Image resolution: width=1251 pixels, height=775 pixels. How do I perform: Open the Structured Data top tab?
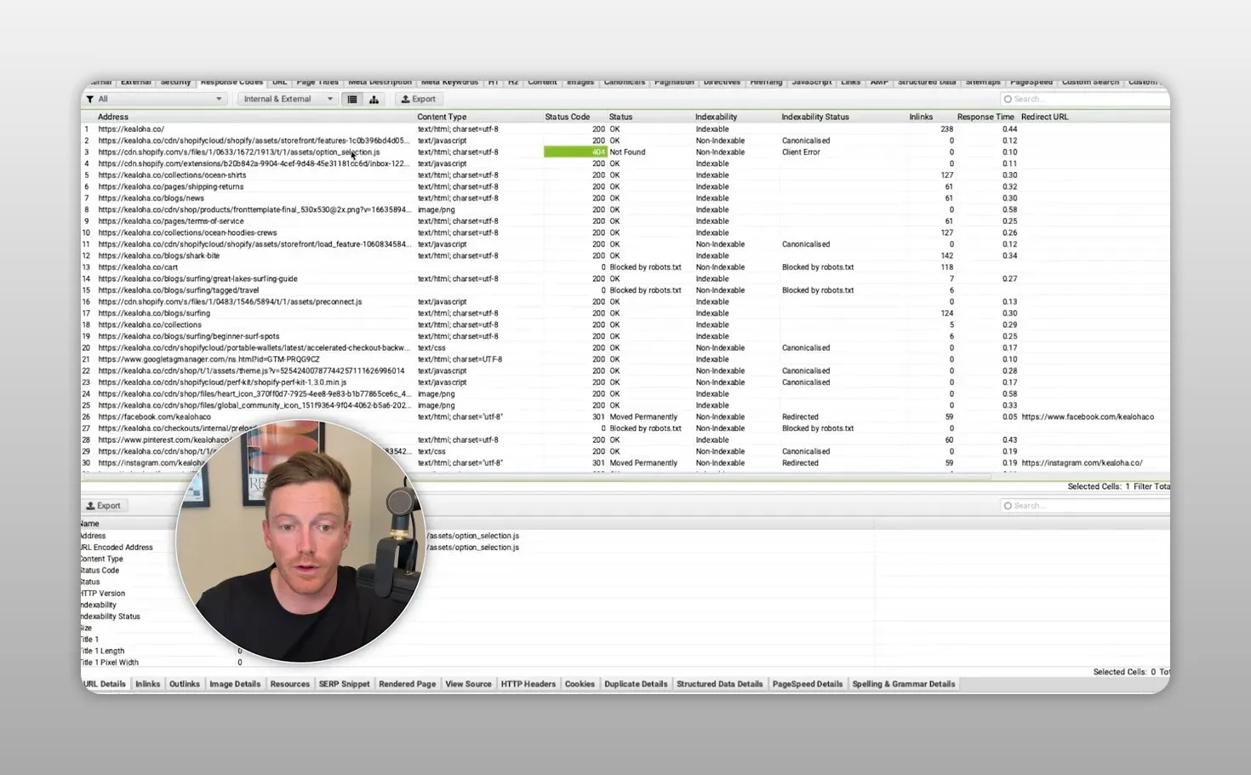point(927,83)
